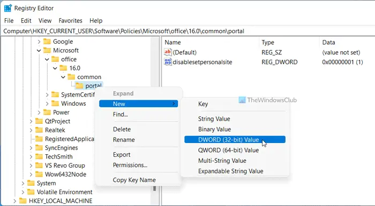
Task: Select the disablesetpersonalsite value name
Action: point(202,62)
